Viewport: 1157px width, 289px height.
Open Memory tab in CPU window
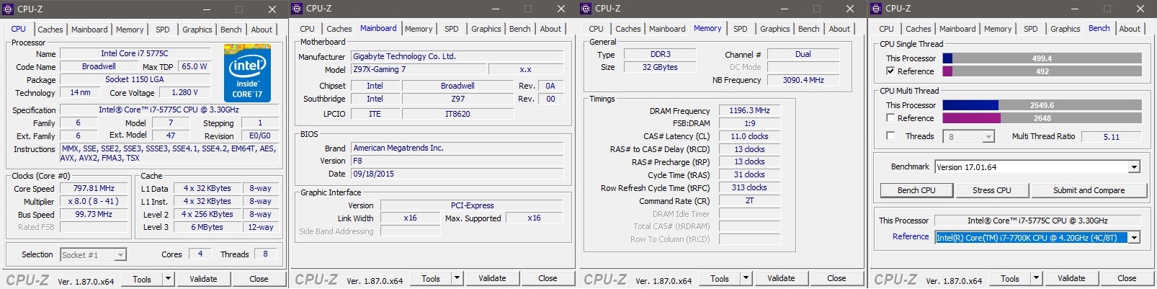tap(130, 30)
